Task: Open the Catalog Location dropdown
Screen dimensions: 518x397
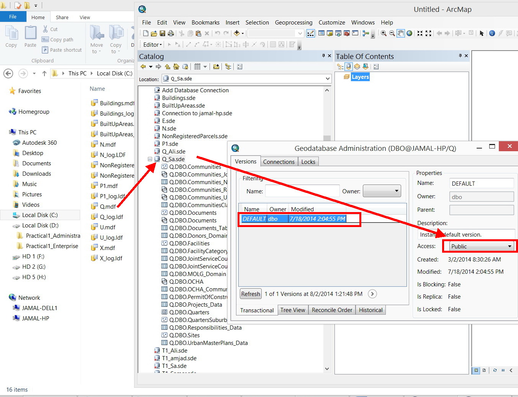Action: [328, 78]
